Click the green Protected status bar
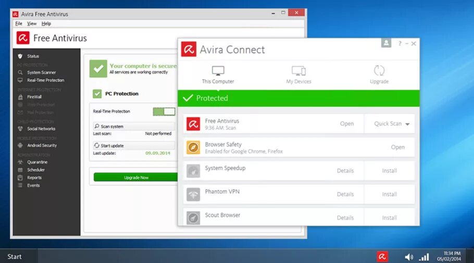The image size is (474, 263). 298,98
